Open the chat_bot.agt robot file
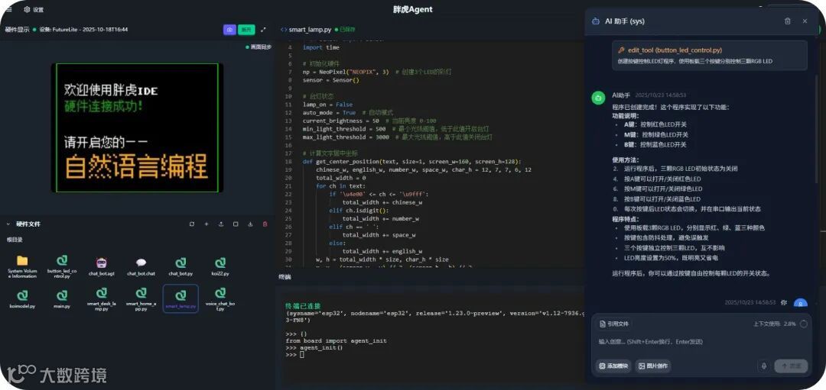Screen dimensions: 826x390 point(102,266)
